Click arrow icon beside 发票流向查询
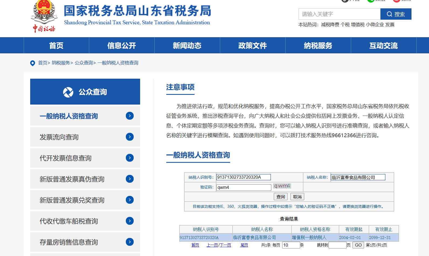This screenshot has width=429, height=256. point(130,137)
